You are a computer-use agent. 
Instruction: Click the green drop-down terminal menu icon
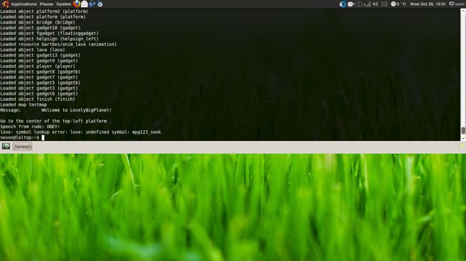pos(6,146)
